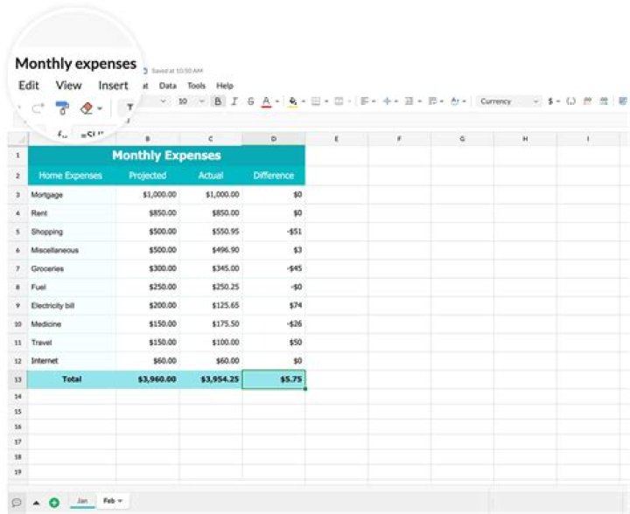
Task: Click the 'Actual' header cell
Action: click(x=211, y=176)
